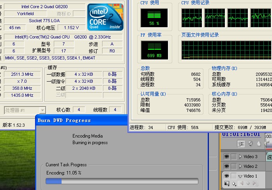The height and width of the screenshot is (190, 272).
Task: Click the fourth CPU 使用记录 history graph
Action: click(261, 18)
